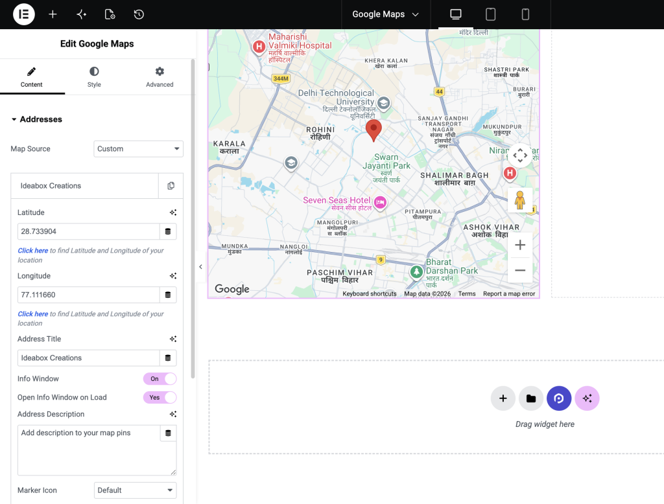Click the 'Drag widget here' text
The height and width of the screenshot is (504, 664).
click(x=545, y=424)
